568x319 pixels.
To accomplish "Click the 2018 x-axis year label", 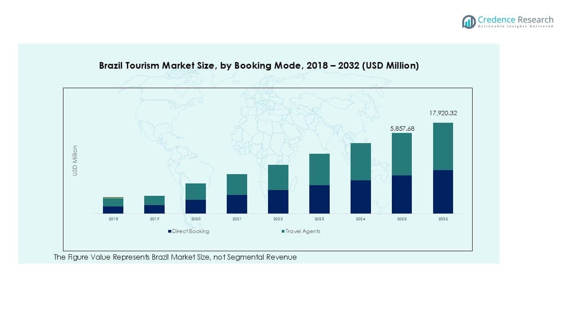I will [113, 219].
